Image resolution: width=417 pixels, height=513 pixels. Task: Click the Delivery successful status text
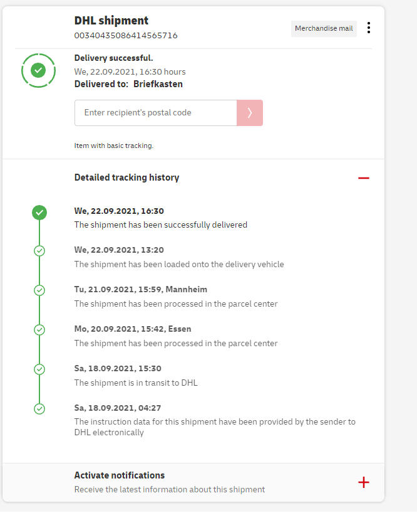(113, 58)
